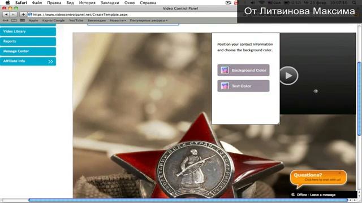The height and width of the screenshot is (203, 362).
Task: Open the Правка menu
Action: pyautogui.click(x=54, y=3)
